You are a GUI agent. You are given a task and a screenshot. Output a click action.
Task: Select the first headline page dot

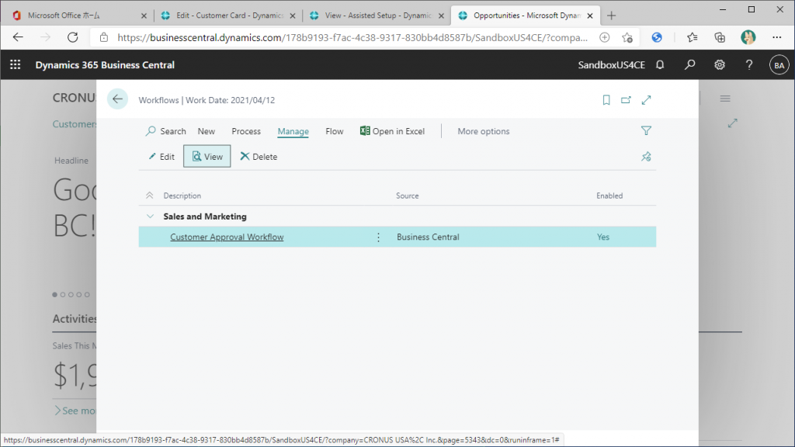point(55,294)
